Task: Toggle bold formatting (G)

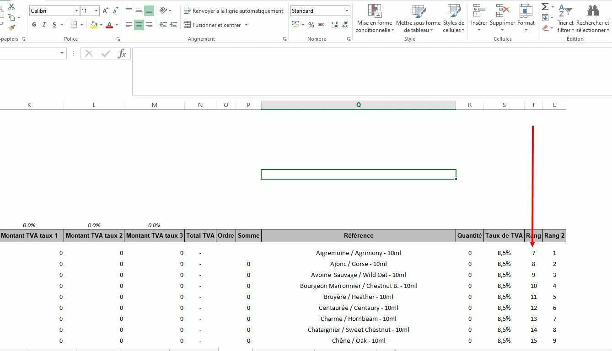Action: tap(34, 25)
